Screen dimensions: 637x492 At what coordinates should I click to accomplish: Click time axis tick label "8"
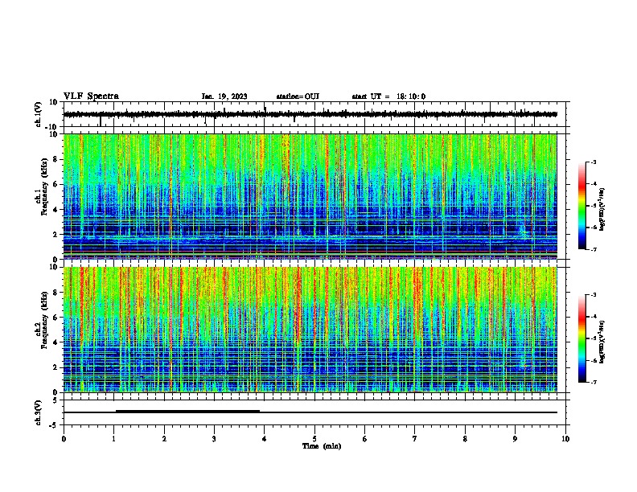pos(465,439)
